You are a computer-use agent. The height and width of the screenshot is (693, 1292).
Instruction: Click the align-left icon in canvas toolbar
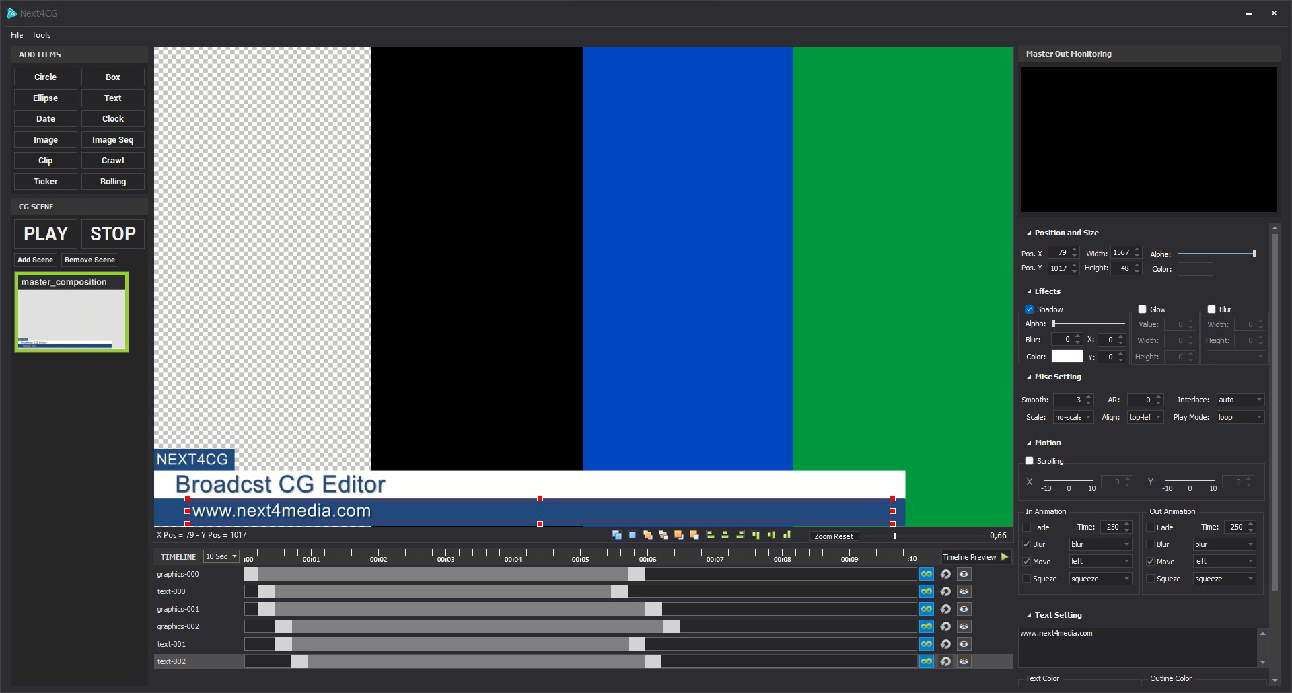click(710, 536)
